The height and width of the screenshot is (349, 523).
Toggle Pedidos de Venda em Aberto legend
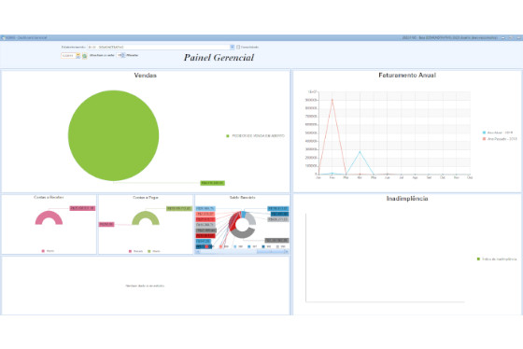(256, 135)
